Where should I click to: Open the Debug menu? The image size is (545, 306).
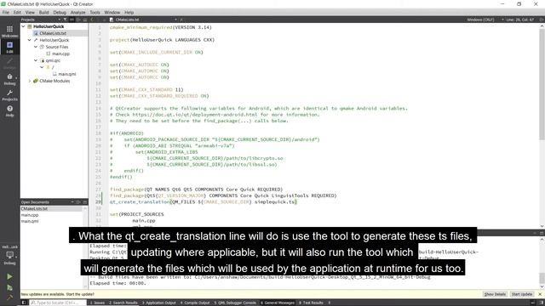point(60,13)
